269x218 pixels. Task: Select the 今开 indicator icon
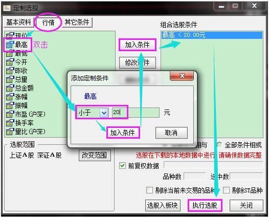[x=10, y=62]
